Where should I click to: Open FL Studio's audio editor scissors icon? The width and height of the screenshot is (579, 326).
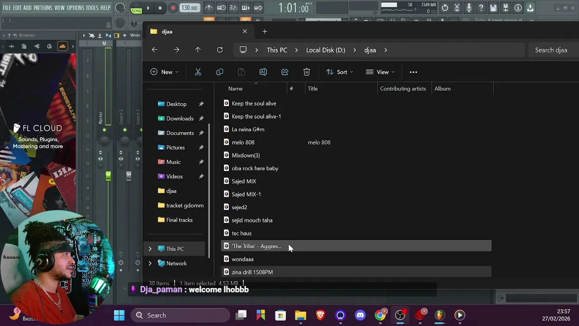pos(457,8)
